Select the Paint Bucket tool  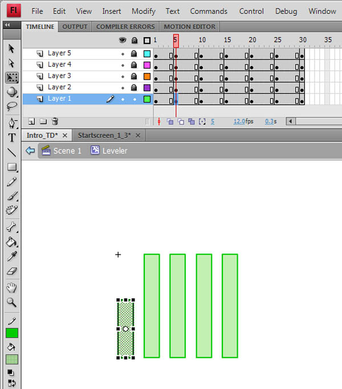coord(11,242)
